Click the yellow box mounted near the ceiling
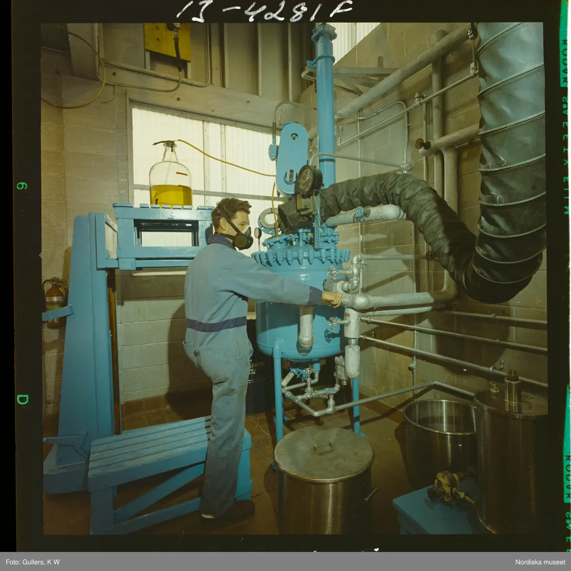The width and height of the screenshot is (571, 571). (167, 42)
